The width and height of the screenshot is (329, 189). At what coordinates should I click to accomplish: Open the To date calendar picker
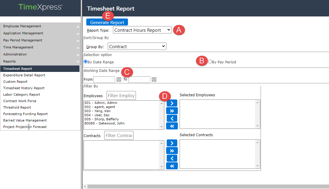point(154,80)
